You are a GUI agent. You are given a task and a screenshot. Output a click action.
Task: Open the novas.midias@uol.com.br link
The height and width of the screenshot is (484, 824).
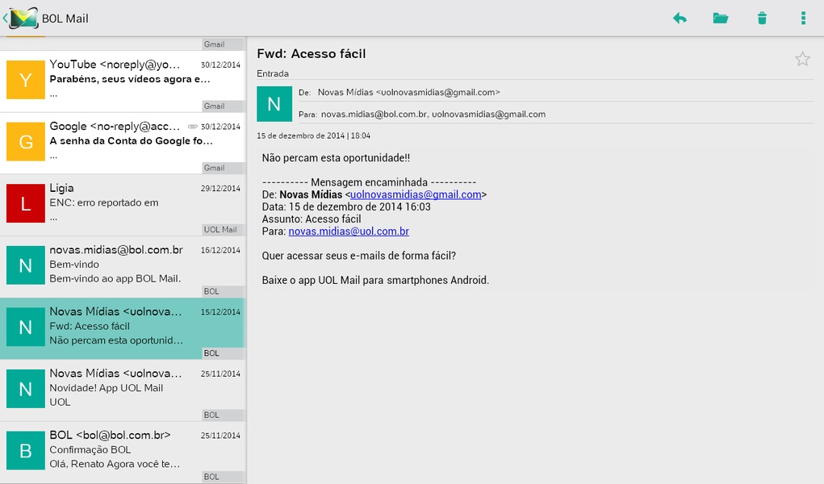click(349, 232)
